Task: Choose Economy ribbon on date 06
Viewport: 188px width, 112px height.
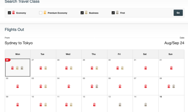Action: pyautogui.click(x=120, y=86)
